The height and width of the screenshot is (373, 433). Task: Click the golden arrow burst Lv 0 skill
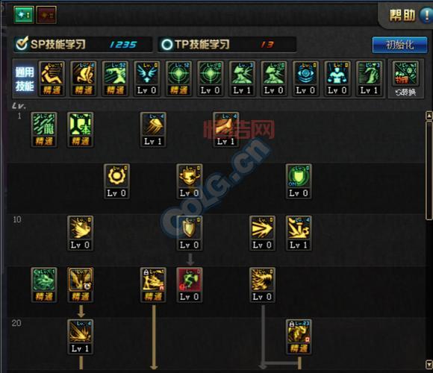[262, 233]
